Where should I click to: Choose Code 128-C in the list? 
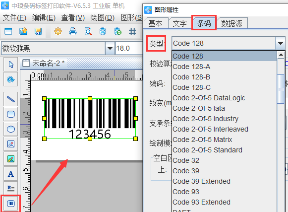(225, 87)
